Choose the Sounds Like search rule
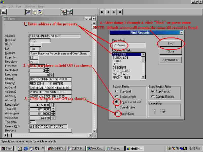 pyautogui.click(x=117, y=107)
